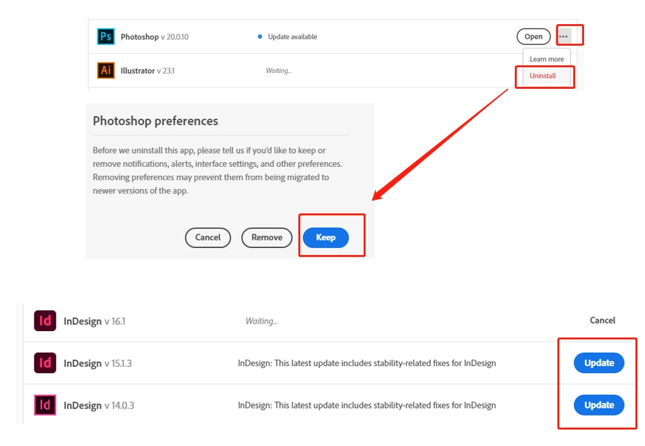
Task: Click the InDesign v 14.0.3 app icon
Action: 45,405
